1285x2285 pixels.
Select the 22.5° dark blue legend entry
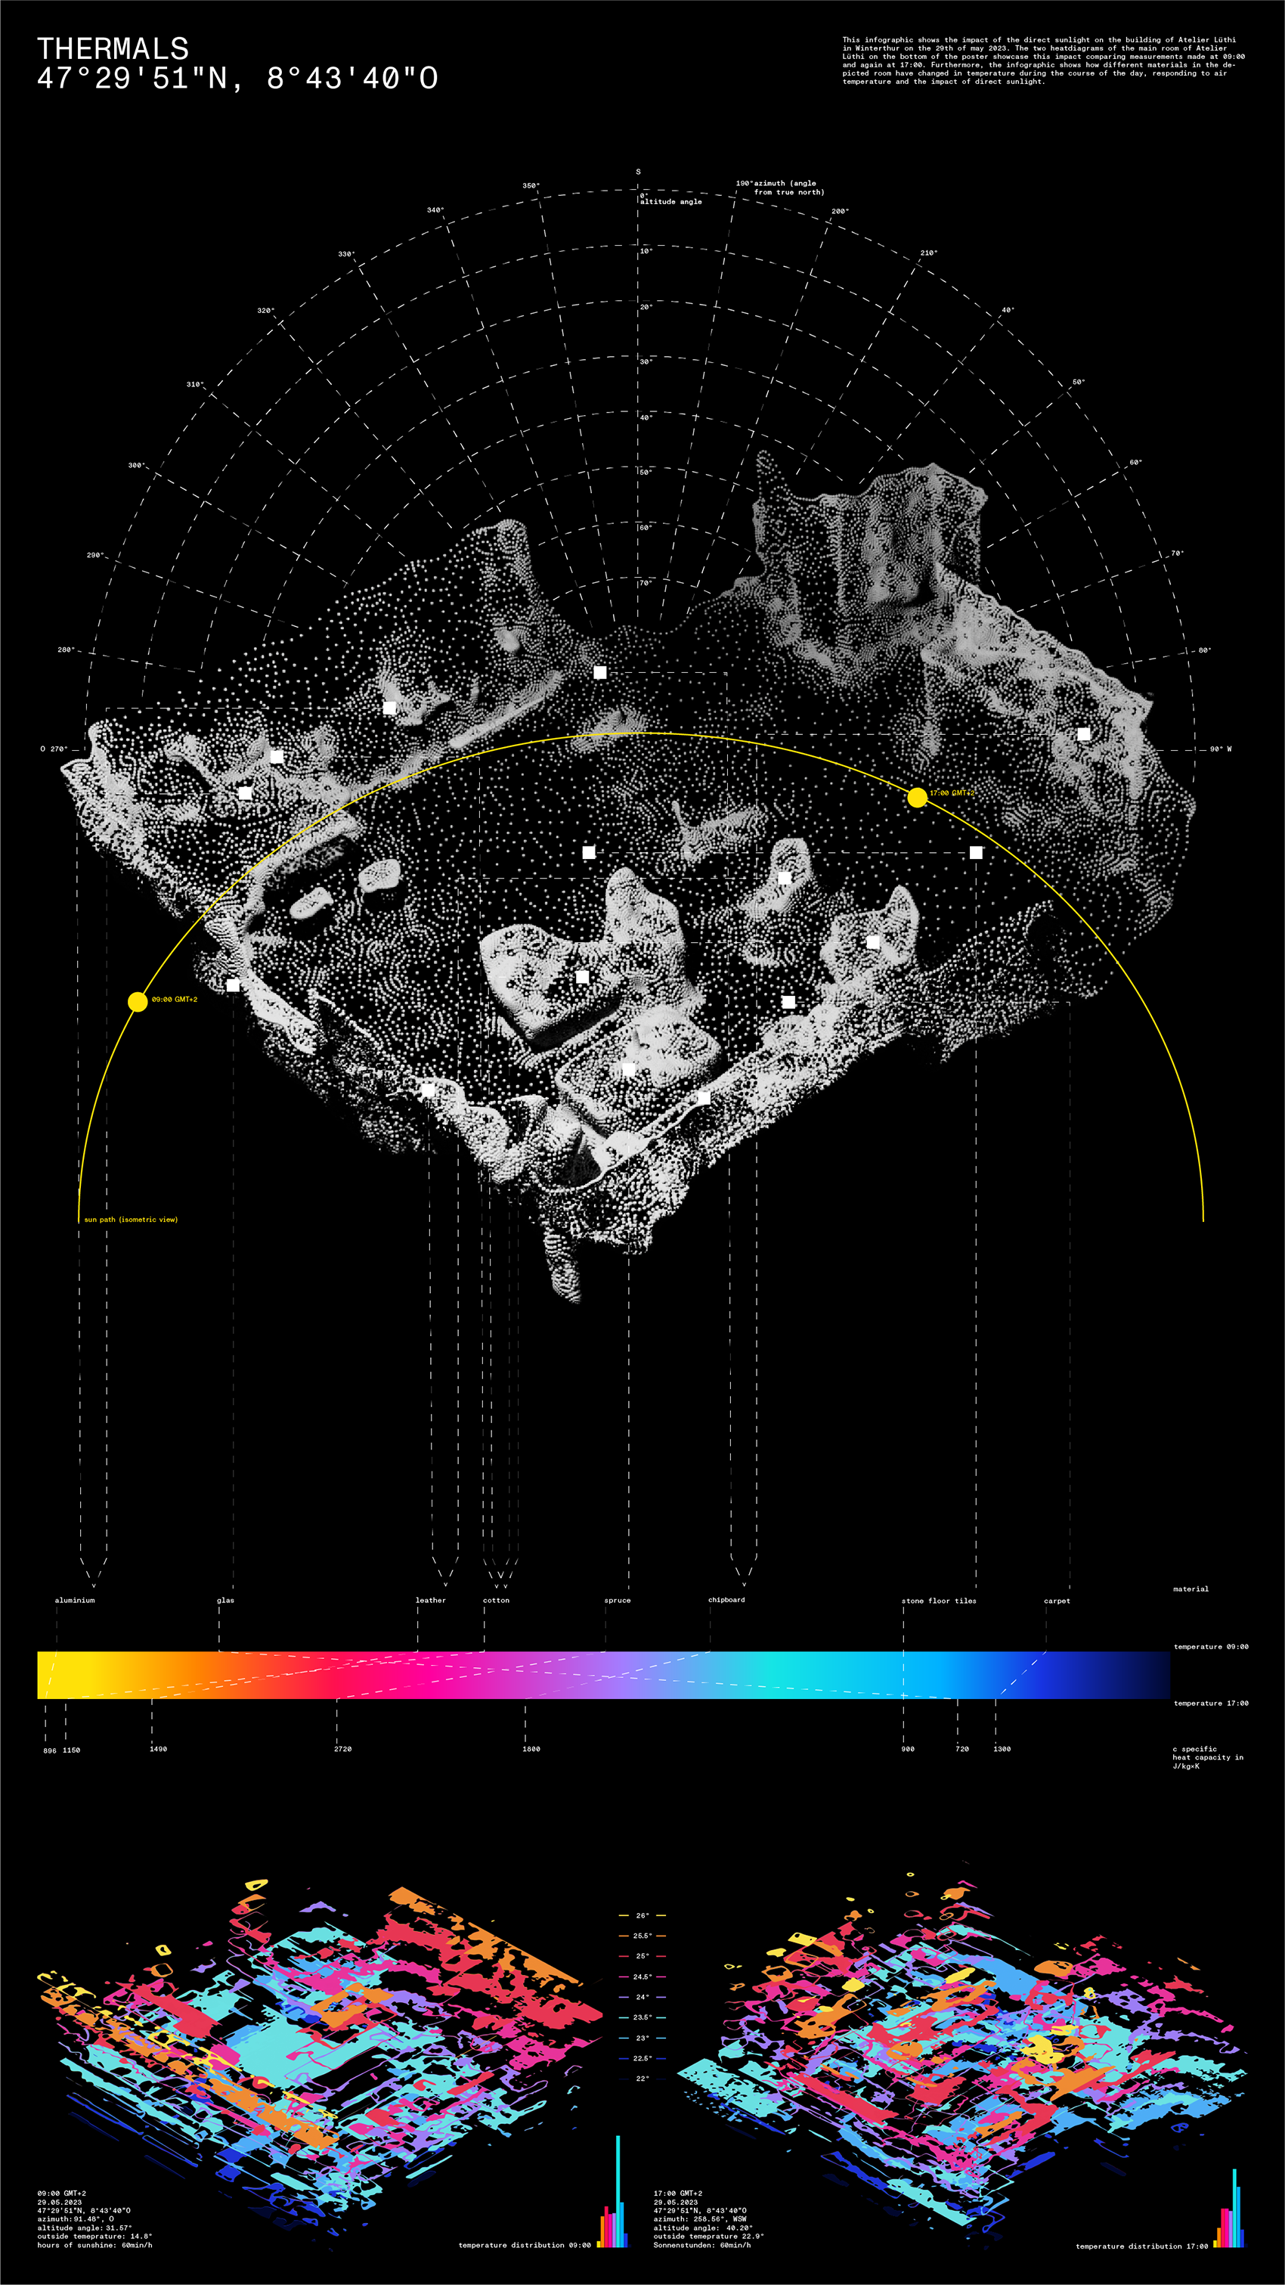pyautogui.click(x=641, y=2058)
